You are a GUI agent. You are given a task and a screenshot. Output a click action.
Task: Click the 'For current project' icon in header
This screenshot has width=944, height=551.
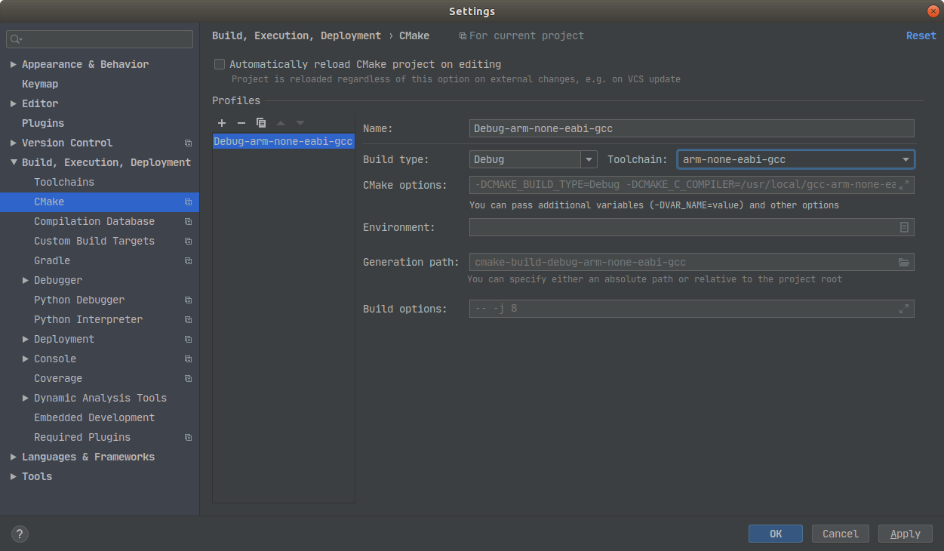(463, 36)
